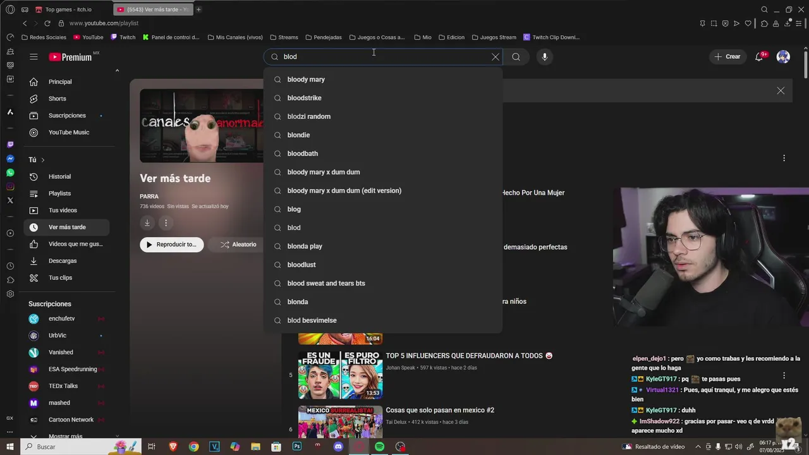
Task: Choose 'blonda play' suggestion
Action: pyautogui.click(x=383, y=246)
